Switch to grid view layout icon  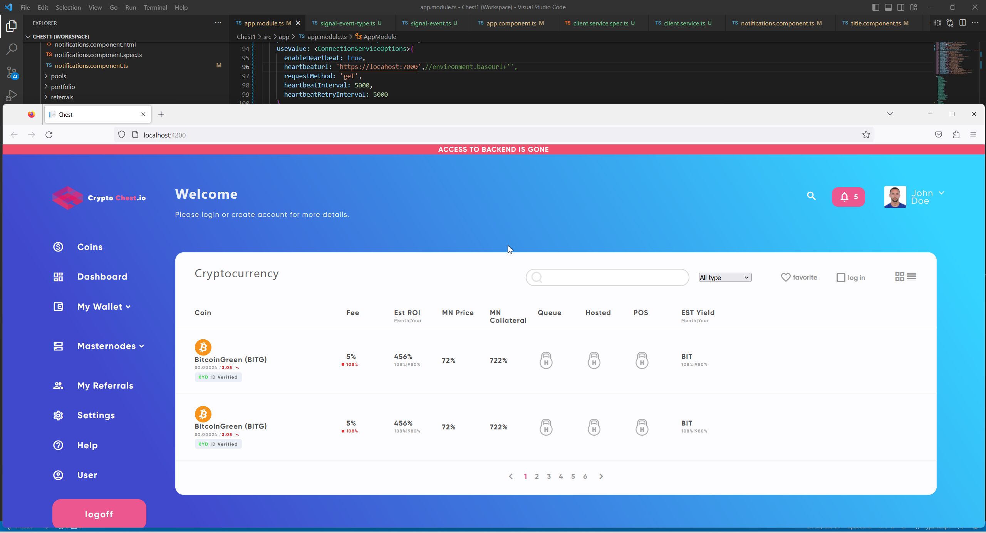pos(899,277)
